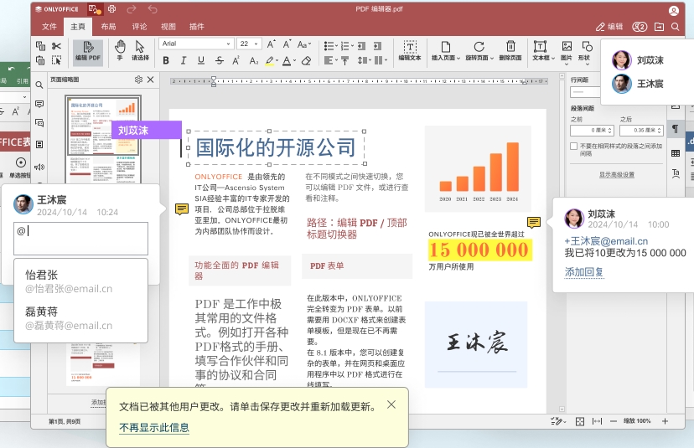Switch to the 布局 tab

(108, 27)
